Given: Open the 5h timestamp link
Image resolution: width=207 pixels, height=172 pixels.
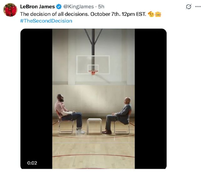Looking at the screenshot, I should coord(101,7).
